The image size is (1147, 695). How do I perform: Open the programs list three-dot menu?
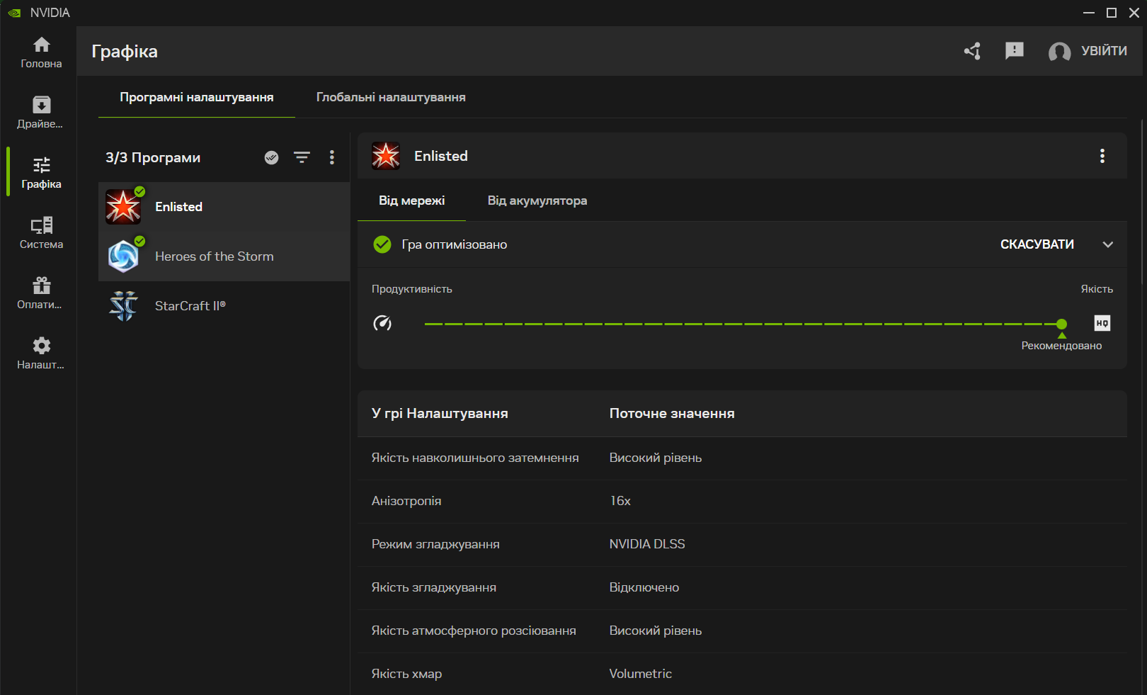332,157
